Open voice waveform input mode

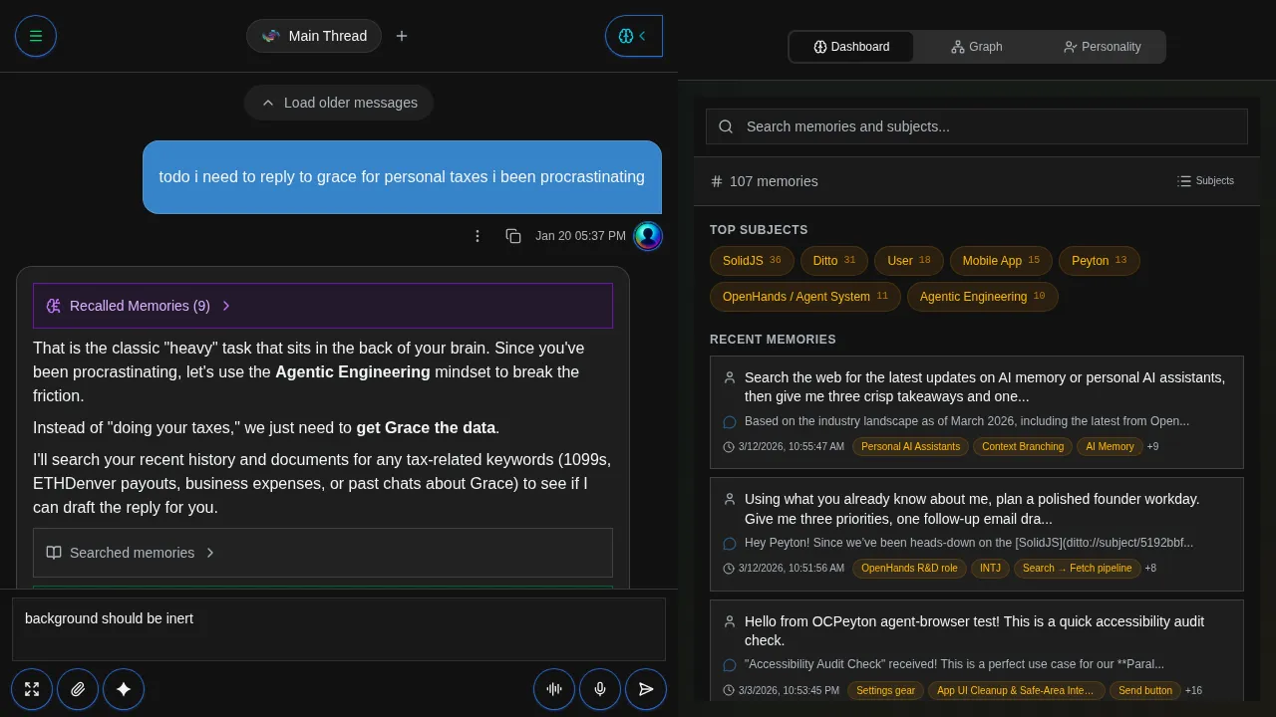554,689
